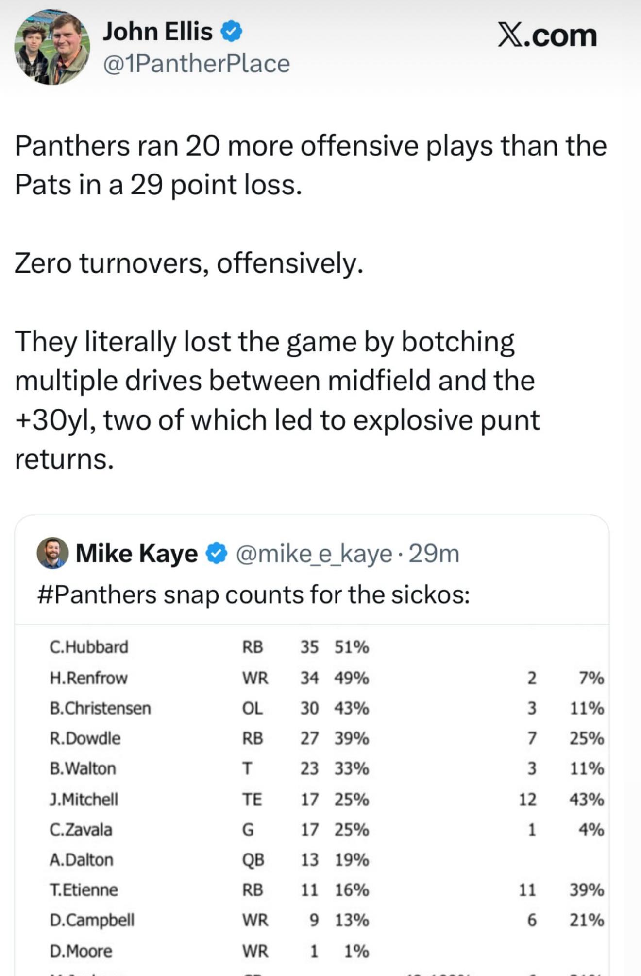This screenshot has width=641, height=976.
Task: Click the quoted tweet text about sickos
Action: pyautogui.click(x=253, y=595)
